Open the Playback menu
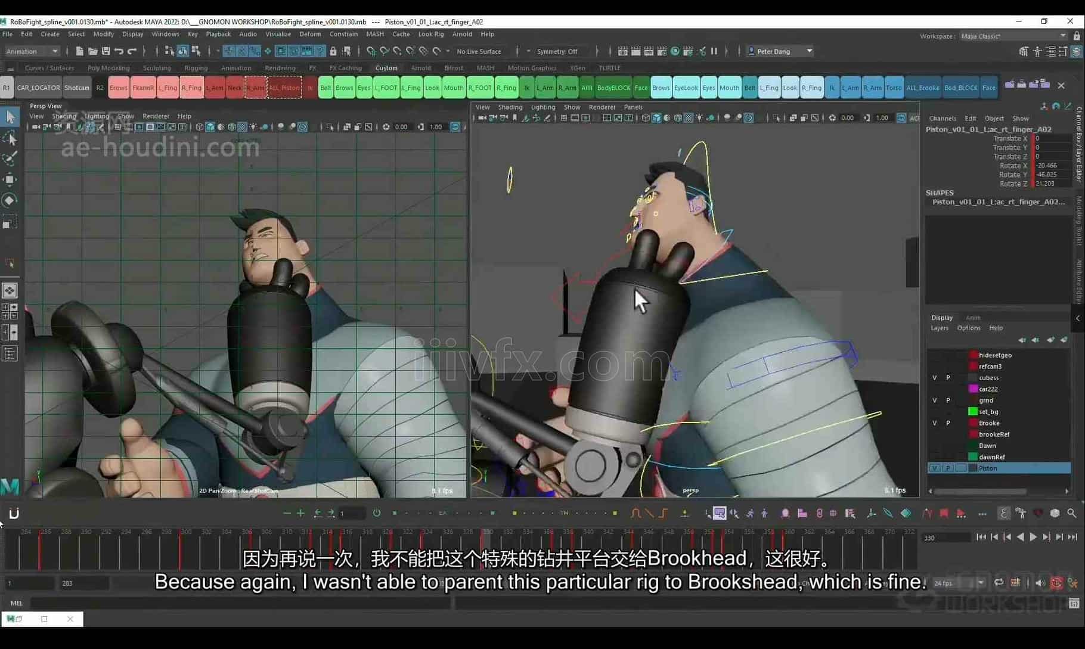This screenshot has height=649, width=1085. pos(218,34)
